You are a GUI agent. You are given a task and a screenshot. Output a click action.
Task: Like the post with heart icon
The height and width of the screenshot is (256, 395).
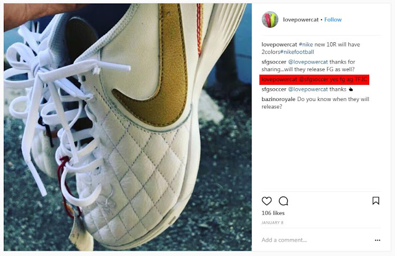pos(267,201)
